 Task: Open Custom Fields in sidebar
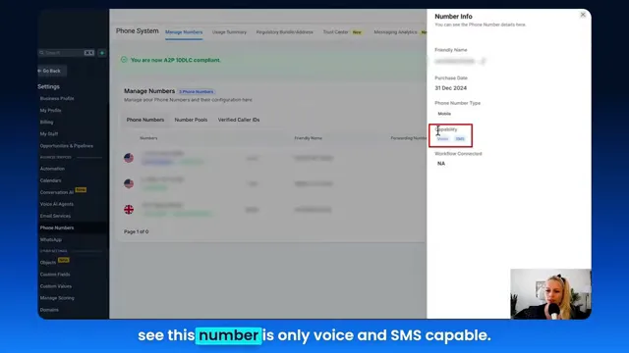click(55, 275)
